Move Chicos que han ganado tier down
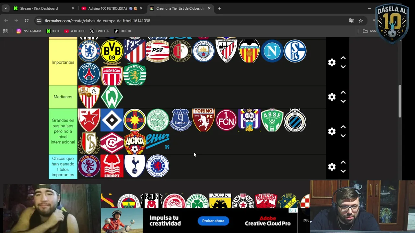Screen dimensions: 415x233 (x=343, y=171)
